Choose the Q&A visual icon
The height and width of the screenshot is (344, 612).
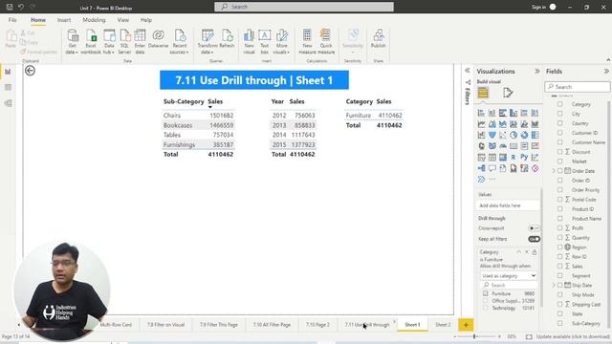(492, 168)
